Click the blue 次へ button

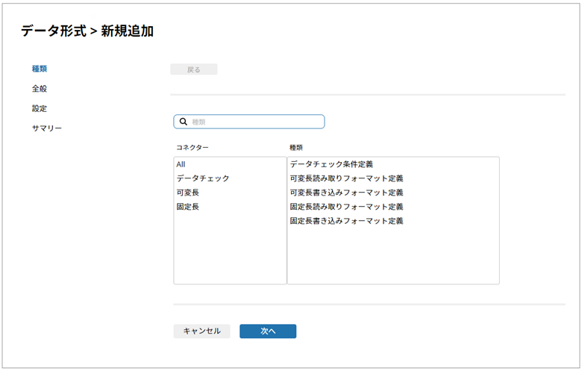[x=268, y=331]
